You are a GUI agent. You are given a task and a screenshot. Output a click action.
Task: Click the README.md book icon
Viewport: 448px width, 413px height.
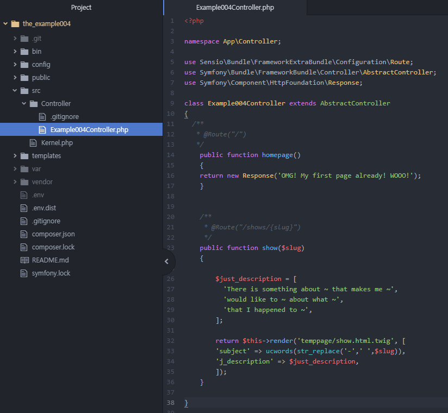click(24, 260)
